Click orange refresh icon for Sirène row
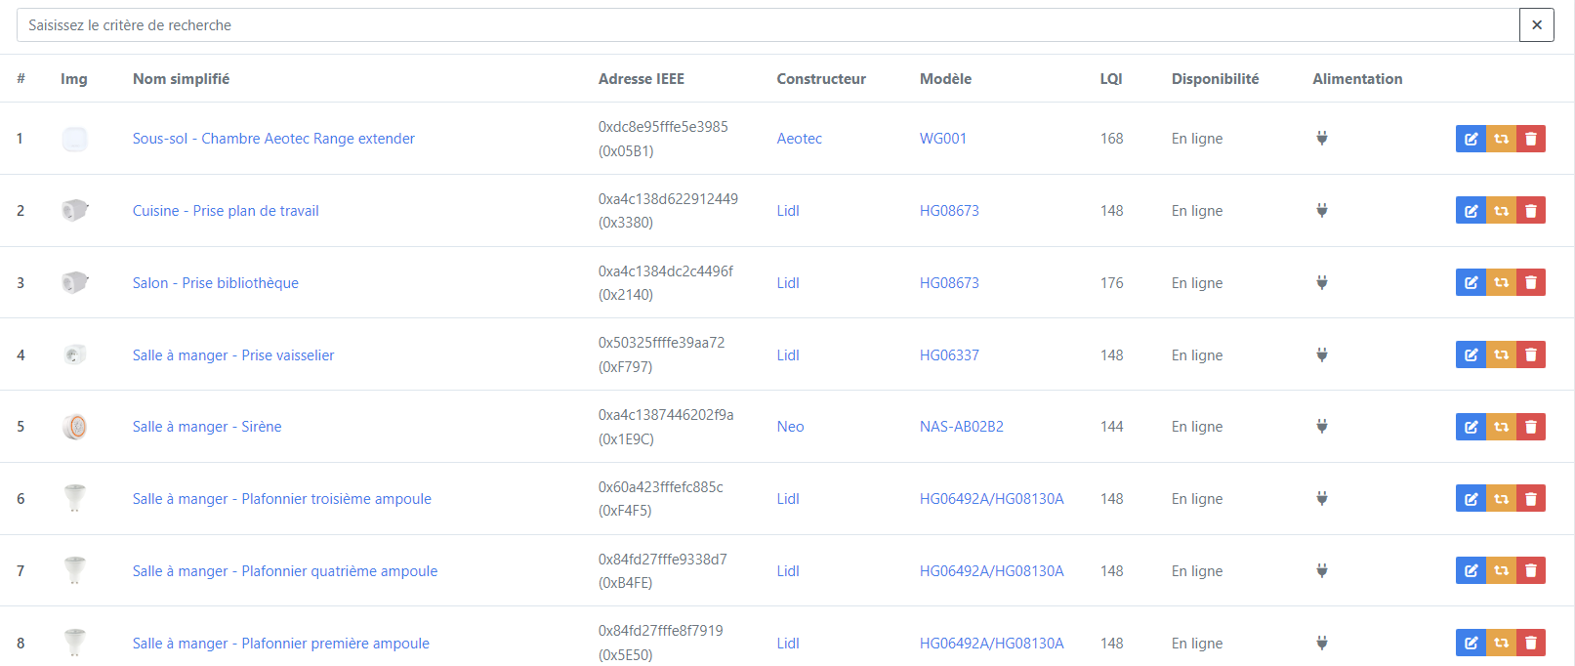Screen dimensions: 1575x666 (1501, 427)
